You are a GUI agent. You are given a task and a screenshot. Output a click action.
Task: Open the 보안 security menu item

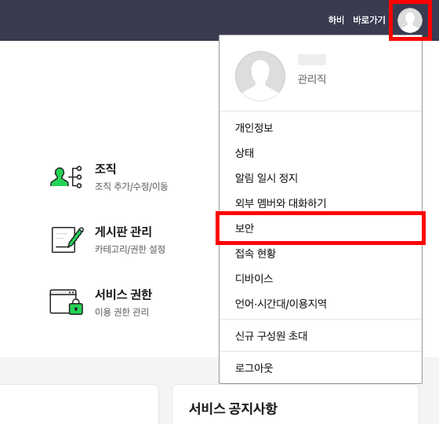tap(321, 228)
